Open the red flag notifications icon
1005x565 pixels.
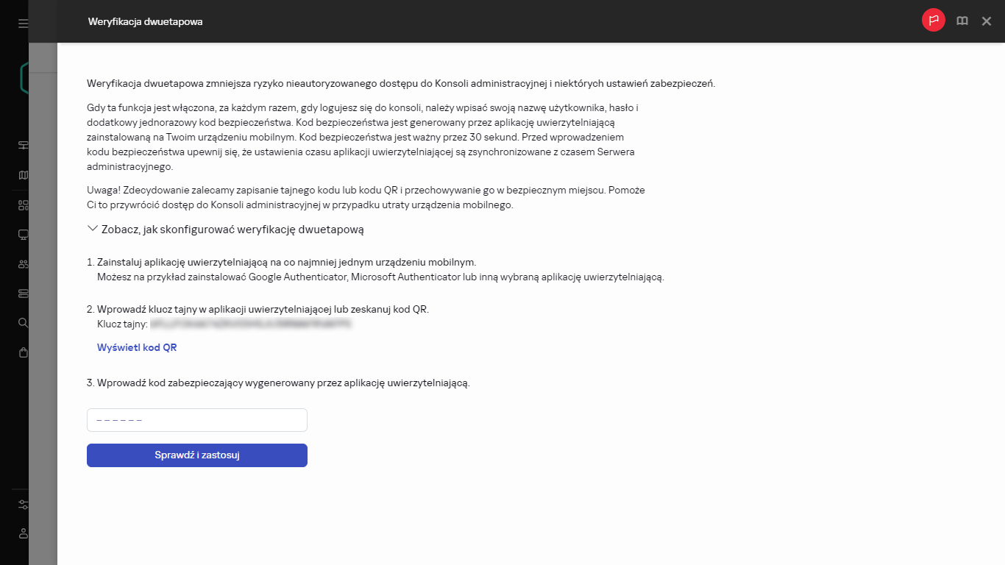[x=934, y=21]
